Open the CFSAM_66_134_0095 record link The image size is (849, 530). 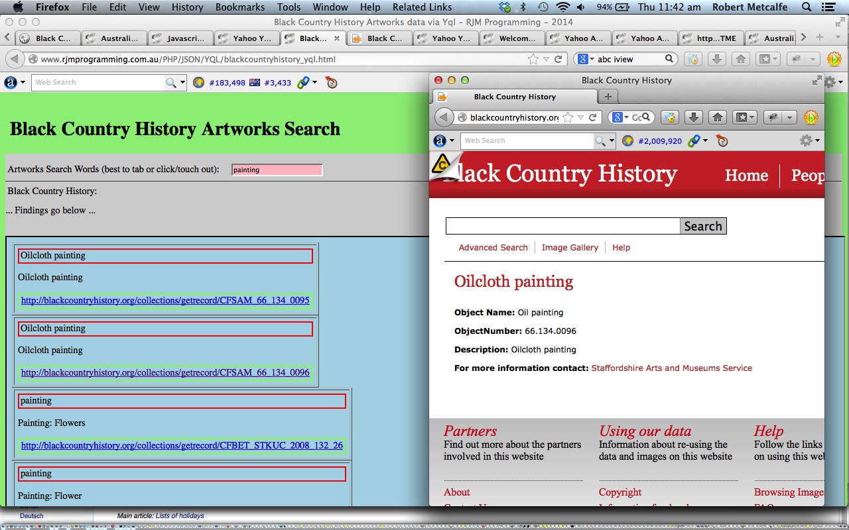coord(165,300)
